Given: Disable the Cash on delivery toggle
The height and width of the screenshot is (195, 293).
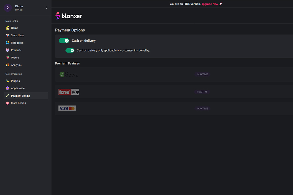Looking at the screenshot, I should pos(64,41).
